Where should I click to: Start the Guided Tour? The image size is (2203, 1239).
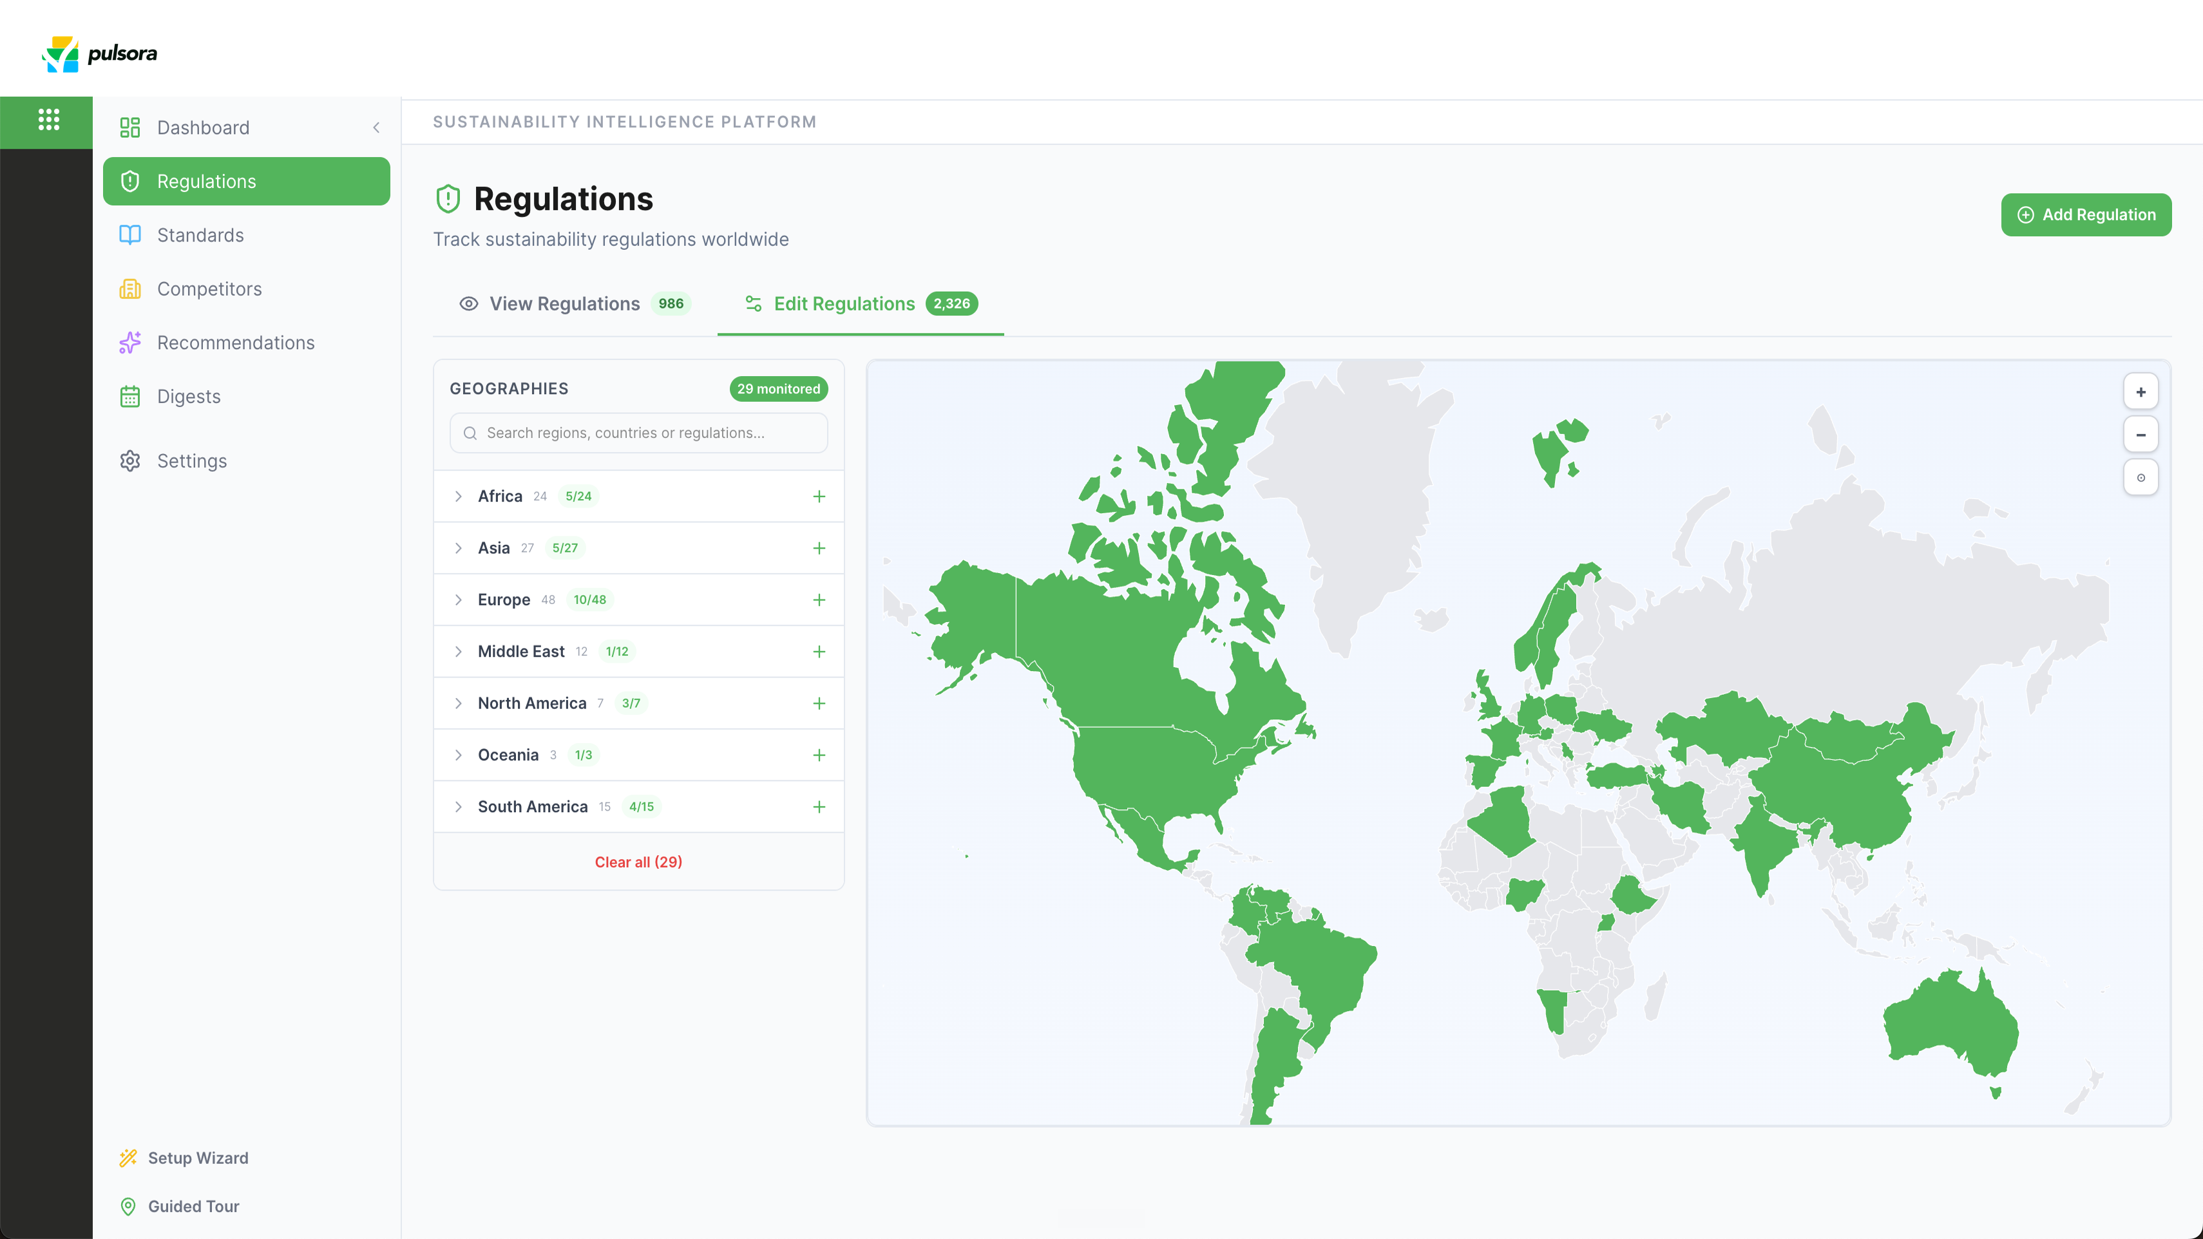(x=180, y=1207)
